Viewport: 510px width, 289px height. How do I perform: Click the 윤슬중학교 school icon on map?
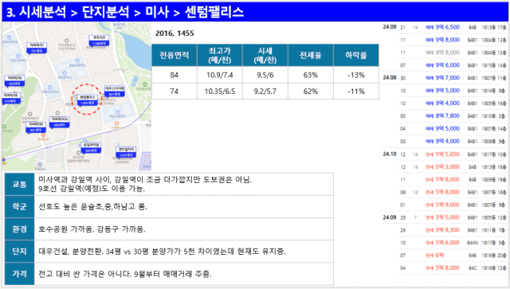[65, 73]
